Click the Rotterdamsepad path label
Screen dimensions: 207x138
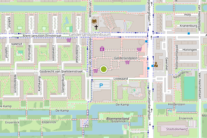(177, 57)
